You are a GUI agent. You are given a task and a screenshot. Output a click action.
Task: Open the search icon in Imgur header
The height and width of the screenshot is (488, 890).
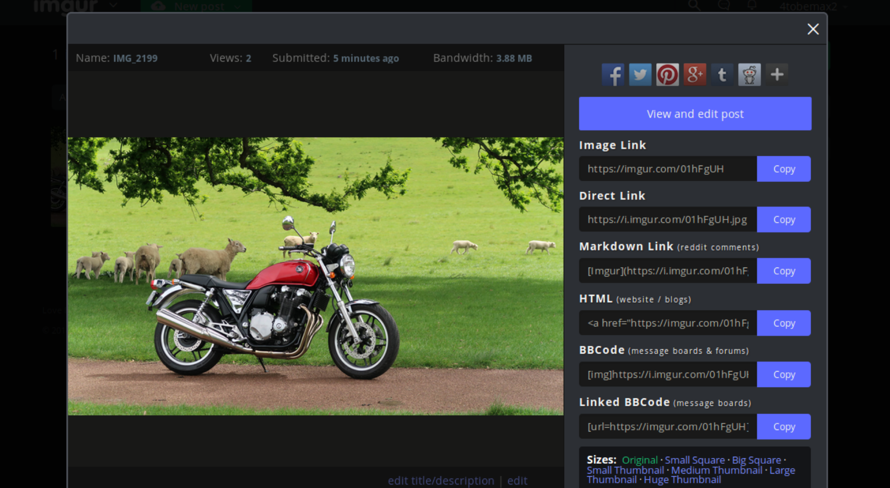coord(694,5)
